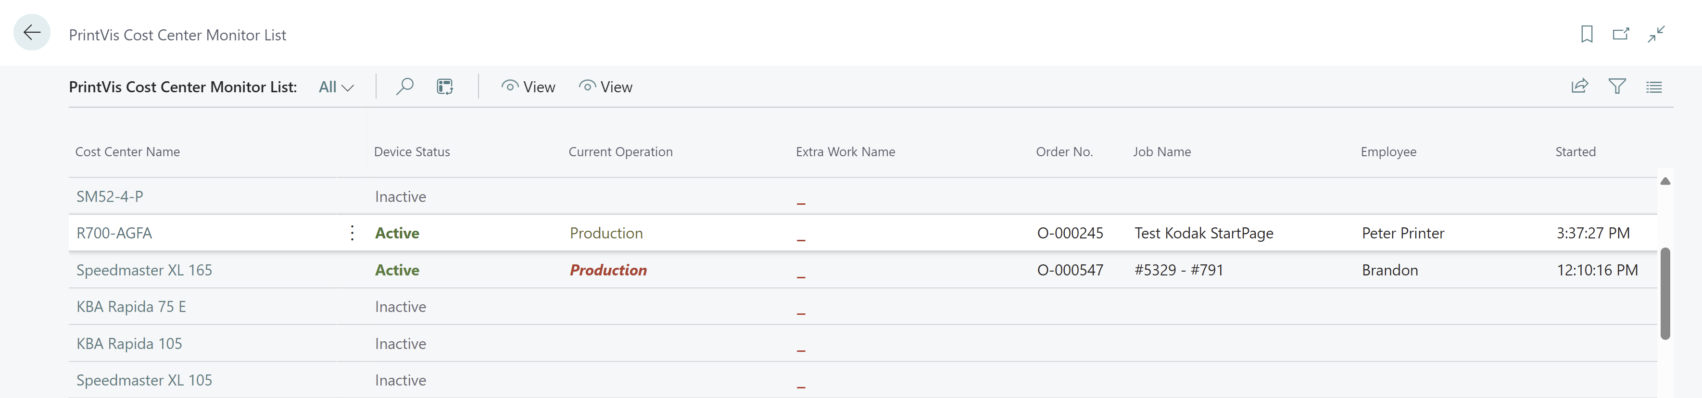This screenshot has width=1702, height=398.
Task: Open page in new window icon
Action: pyautogui.click(x=1621, y=34)
